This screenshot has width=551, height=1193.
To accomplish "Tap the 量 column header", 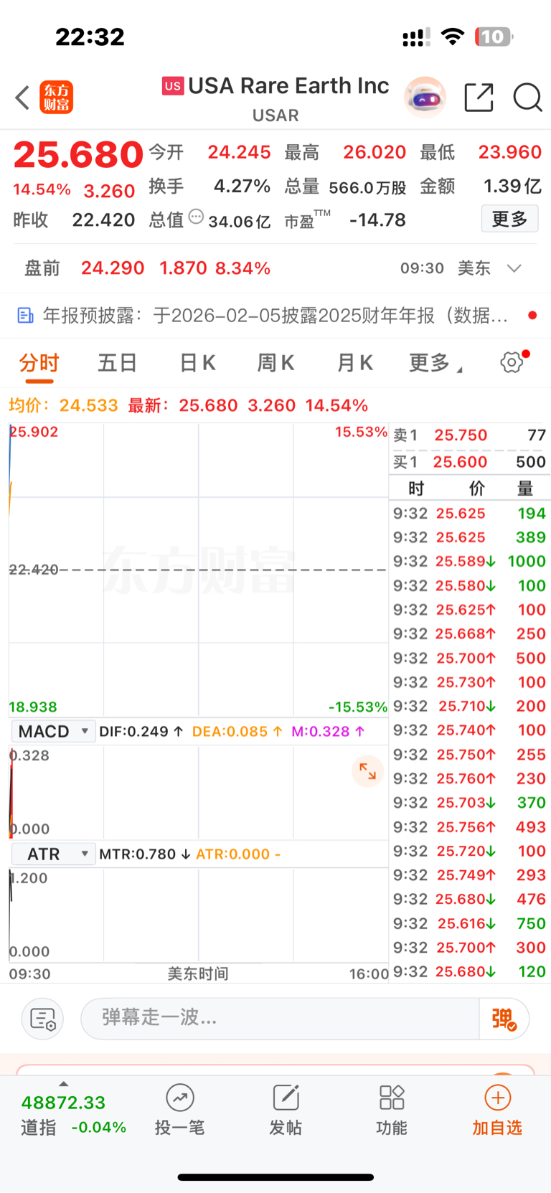I will pyautogui.click(x=525, y=489).
